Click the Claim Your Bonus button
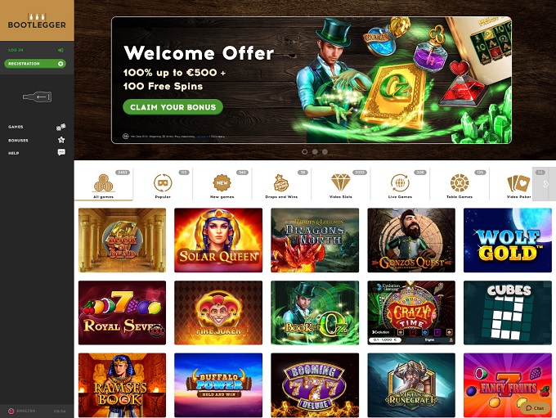 [173, 107]
